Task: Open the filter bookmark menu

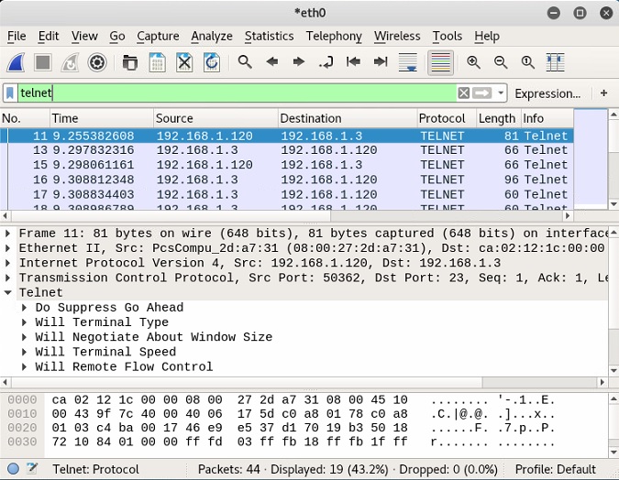Action: click(10, 93)
